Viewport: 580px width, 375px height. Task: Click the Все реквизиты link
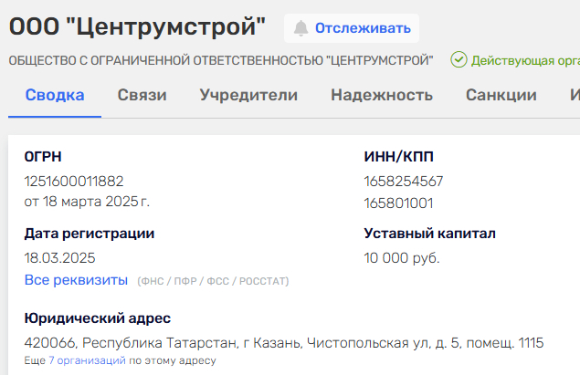(76, 280)
